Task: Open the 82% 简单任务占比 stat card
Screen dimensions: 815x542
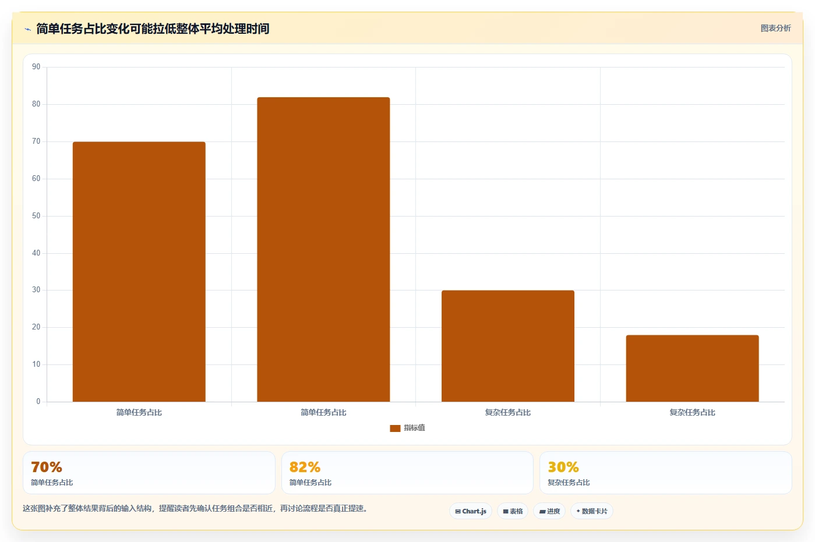Action: tap(407, 473)
